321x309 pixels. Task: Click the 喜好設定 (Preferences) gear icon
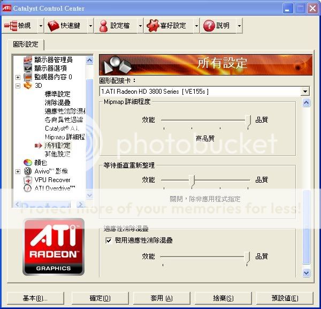tap(152, 26)
